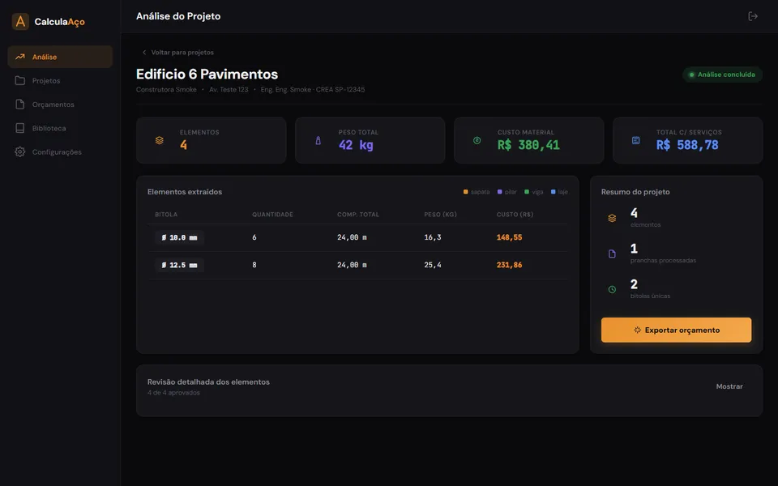Click the R$ 380,41 material cost value
Viewport: 778px width, 486px height.
pyautogui.click(x=528, y=145)
